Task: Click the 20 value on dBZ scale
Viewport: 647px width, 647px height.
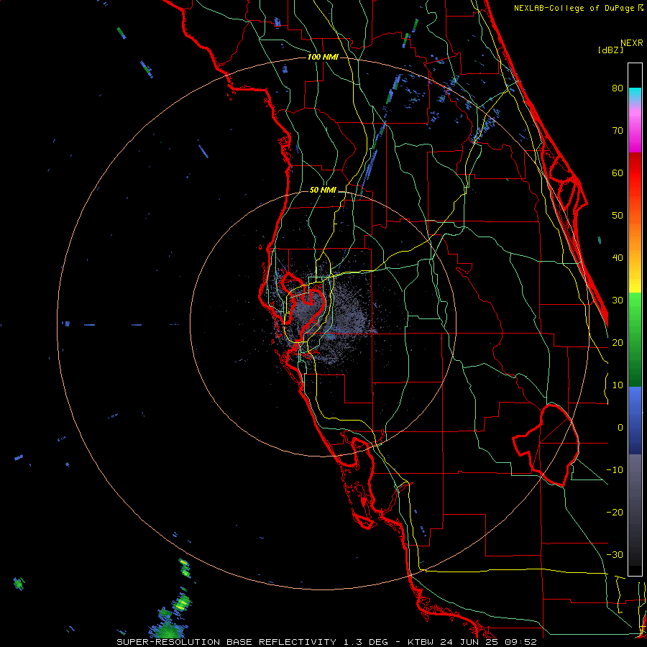Action: [x=618, y=343]
